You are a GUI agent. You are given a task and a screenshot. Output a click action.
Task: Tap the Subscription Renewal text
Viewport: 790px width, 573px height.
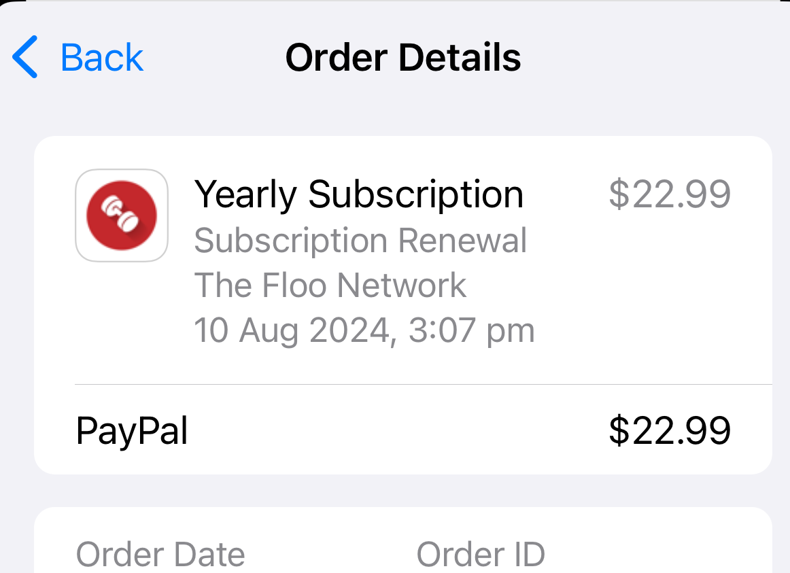click(x=360, y=241)
